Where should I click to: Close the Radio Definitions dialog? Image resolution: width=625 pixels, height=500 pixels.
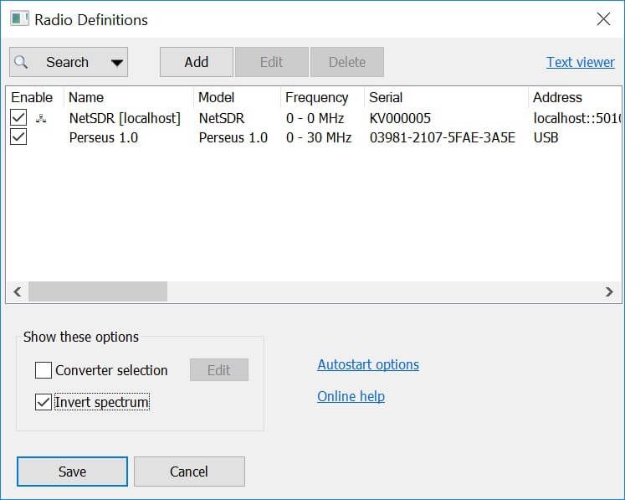click(x=603, y=18)
